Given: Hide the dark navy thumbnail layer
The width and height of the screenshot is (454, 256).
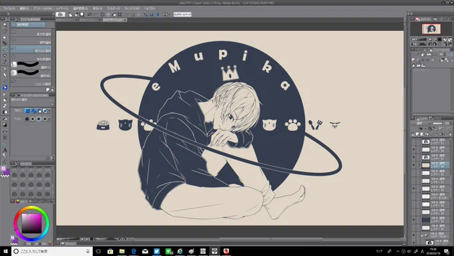Looking at the screenshot, I should click(413, 220).
